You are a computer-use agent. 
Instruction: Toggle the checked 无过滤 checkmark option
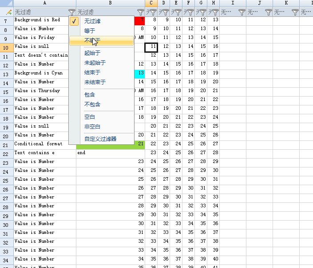(74, 21)
